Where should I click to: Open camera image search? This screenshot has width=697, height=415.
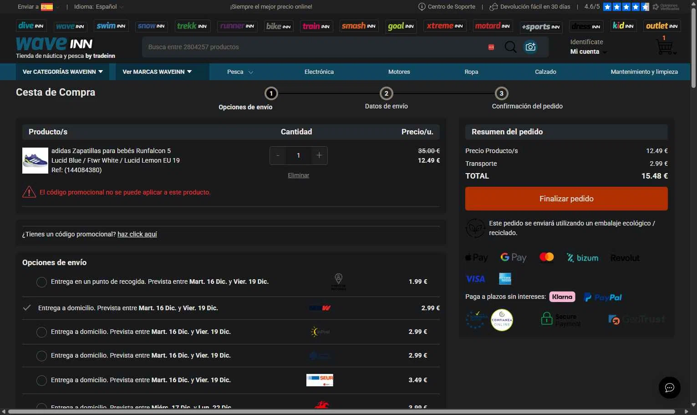(530, 47)
